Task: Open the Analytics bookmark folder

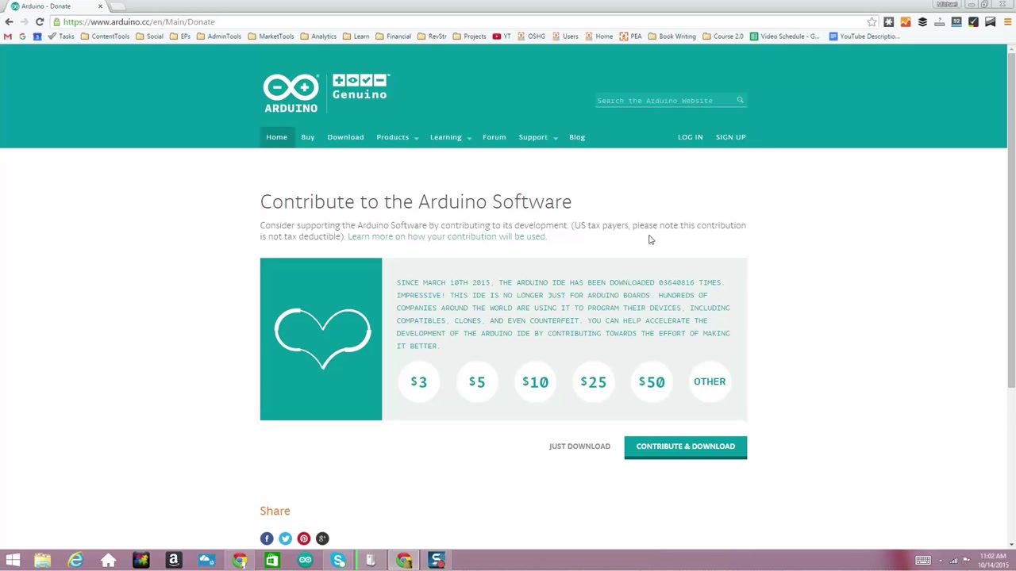Action: [318, 36]
